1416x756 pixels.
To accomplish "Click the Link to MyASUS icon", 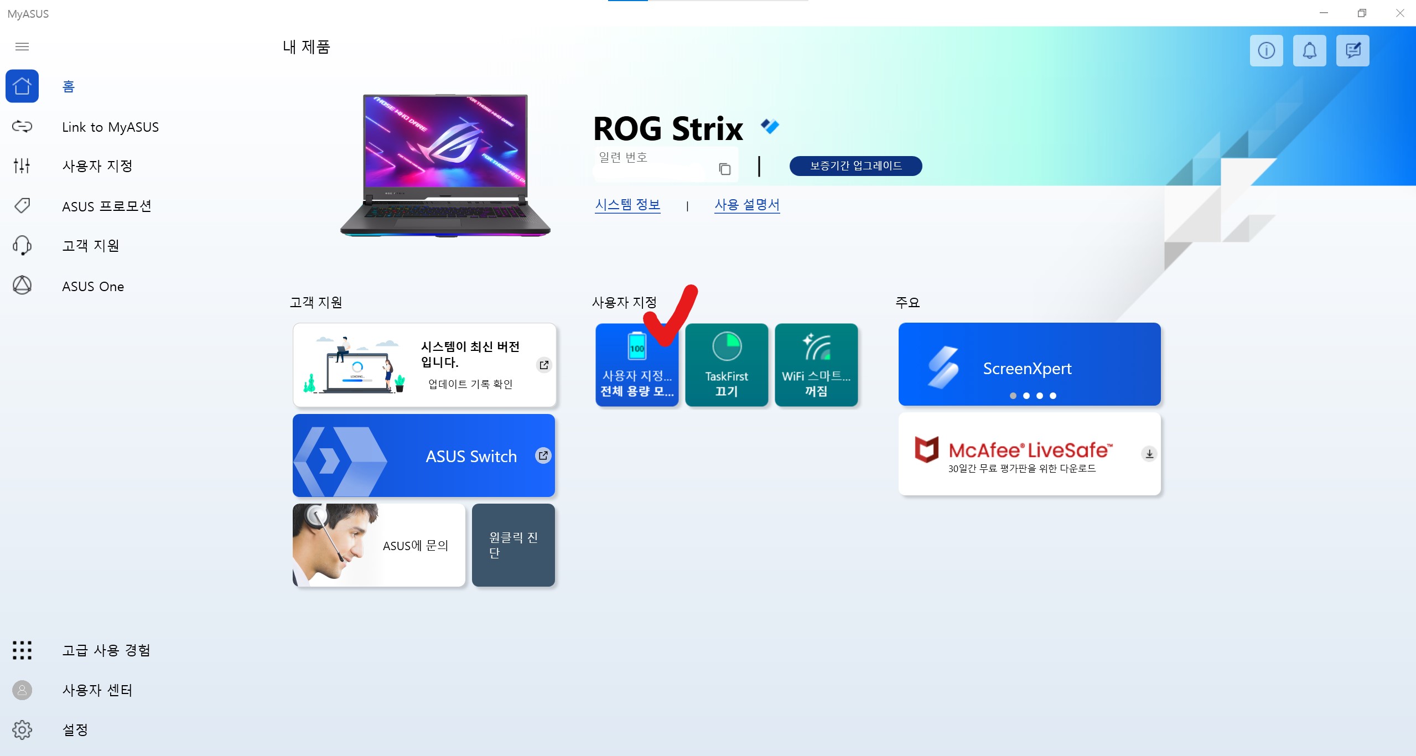I will tap(22, 127).
